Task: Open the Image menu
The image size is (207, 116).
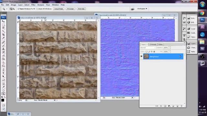Action: tap(14, 5)
